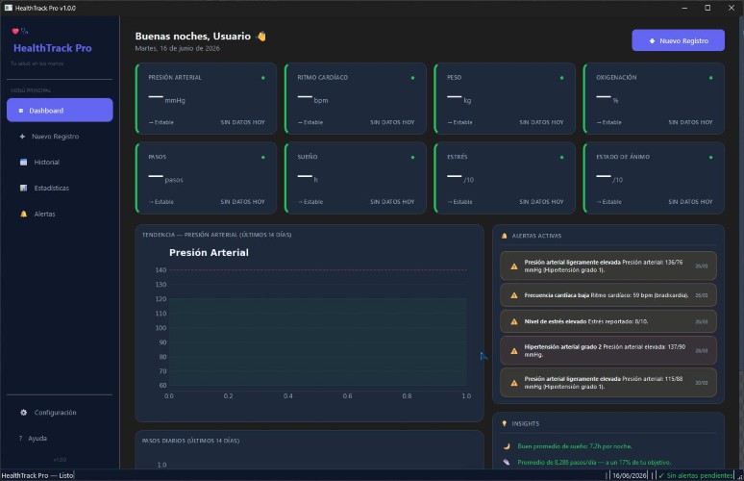
Task: Click the green status dot on Sueño card
Action: point(412,157)
